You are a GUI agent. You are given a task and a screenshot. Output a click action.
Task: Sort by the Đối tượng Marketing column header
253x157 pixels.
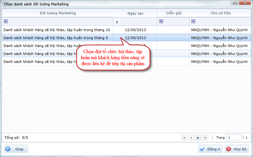pyautogui.click(x=58, y=13)
